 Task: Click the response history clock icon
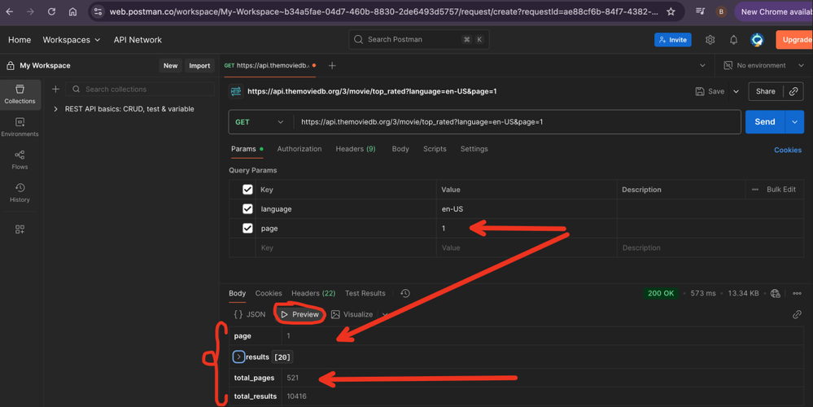coord(405,293)
